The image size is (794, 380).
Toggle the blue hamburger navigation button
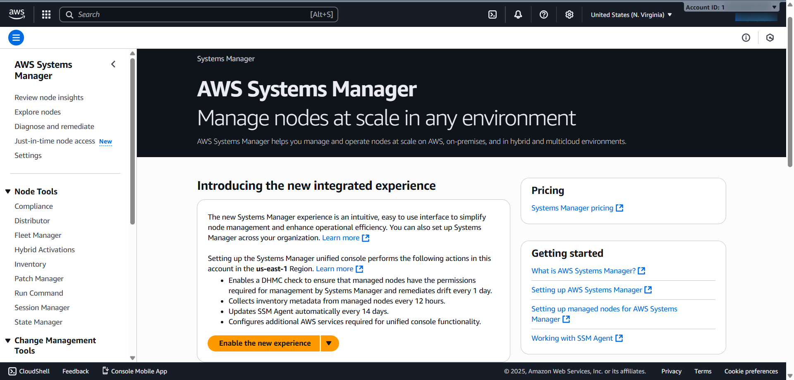point(16,38)
